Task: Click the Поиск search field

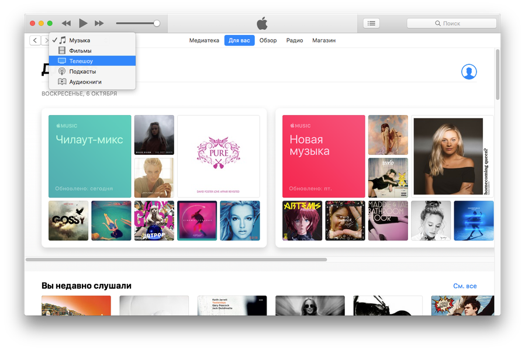Action: tap(451, 23)
